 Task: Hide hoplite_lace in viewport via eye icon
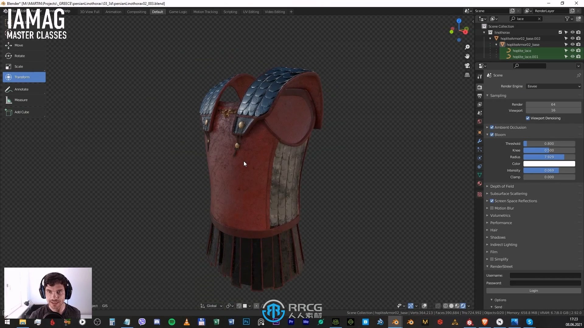point(572,50)
